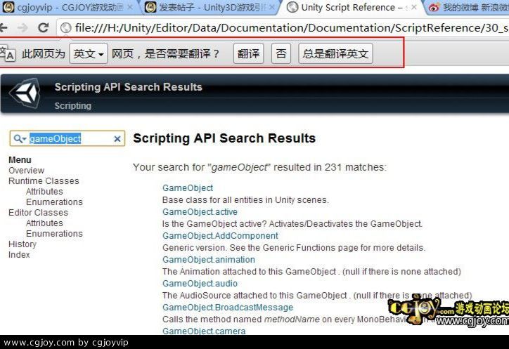Click the 否 decline translation button
Screen dimensions: 509x349
click(x=281, y=53)
